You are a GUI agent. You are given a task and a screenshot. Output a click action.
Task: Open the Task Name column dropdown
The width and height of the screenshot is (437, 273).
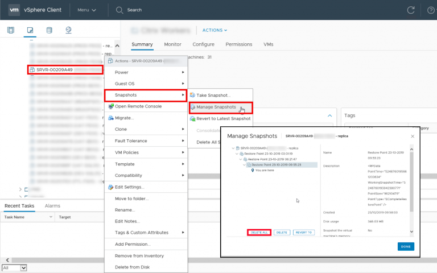click(51, 217)
